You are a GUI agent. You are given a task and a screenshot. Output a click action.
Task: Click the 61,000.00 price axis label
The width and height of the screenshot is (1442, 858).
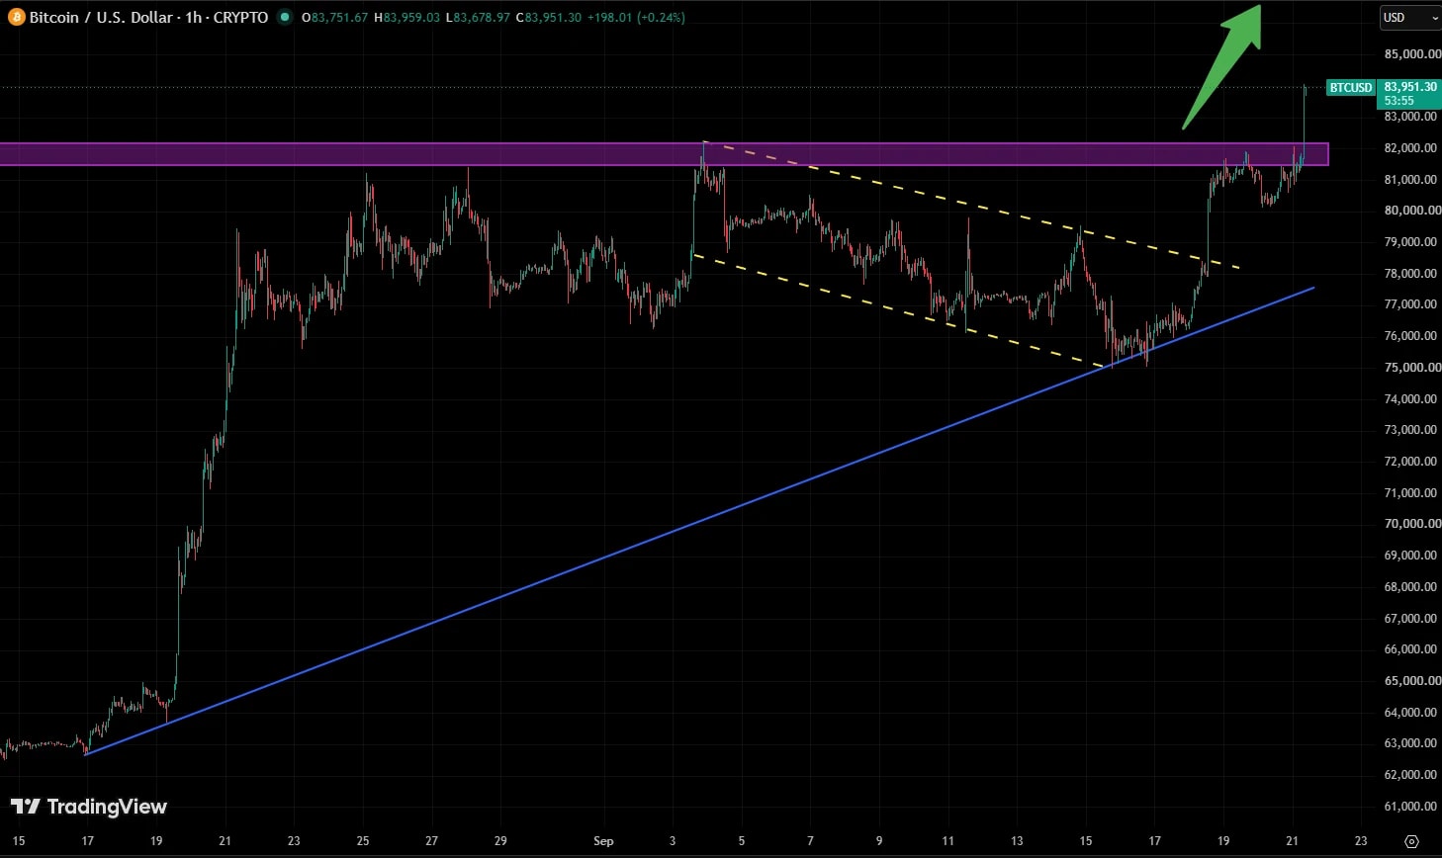(x=1411, y=807)
